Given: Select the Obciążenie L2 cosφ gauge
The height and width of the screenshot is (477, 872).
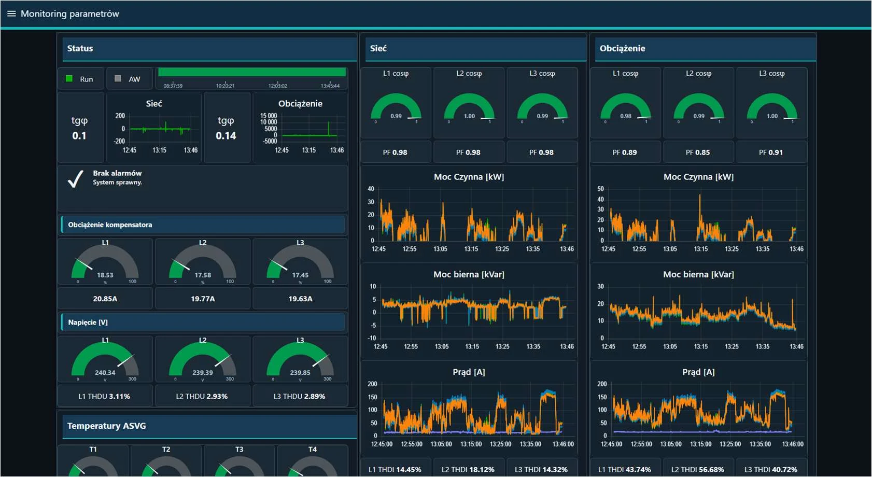Looking at the screenshot, I should (x=699, y=107).
